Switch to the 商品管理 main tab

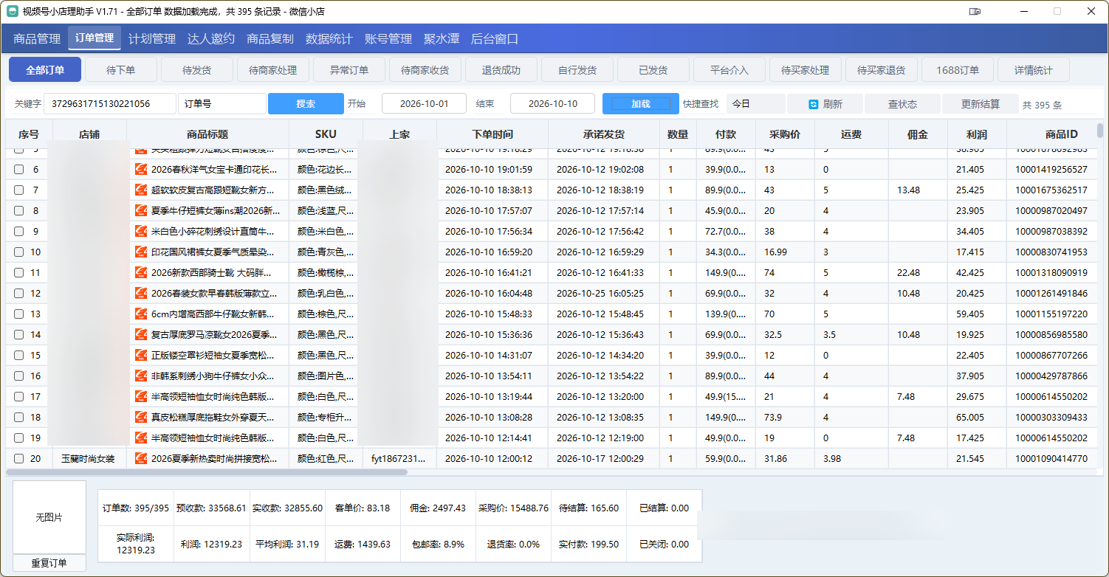(x=37, y=38)
